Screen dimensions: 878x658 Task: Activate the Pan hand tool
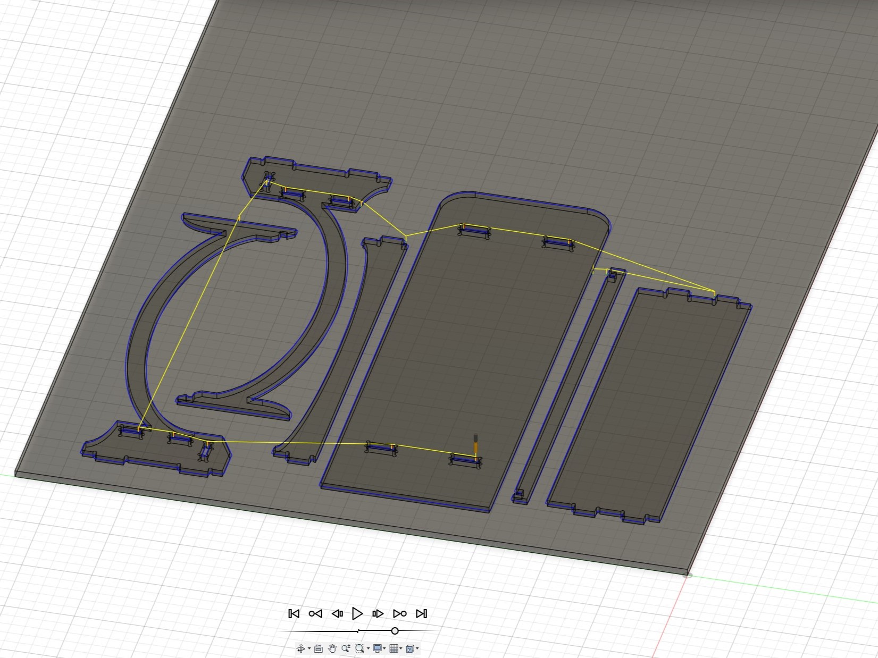coord(332,648)
